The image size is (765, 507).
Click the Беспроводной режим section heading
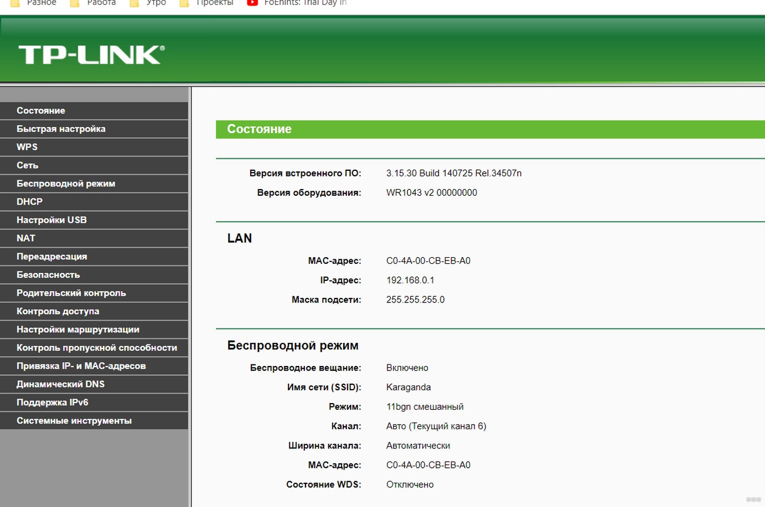click(293, 346)
